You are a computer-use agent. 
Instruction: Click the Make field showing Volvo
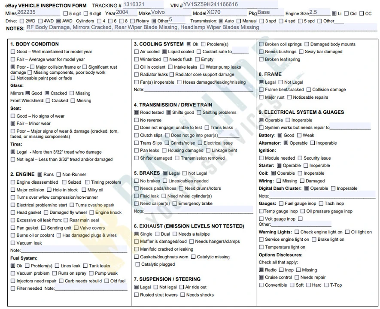tap(171, 12)
